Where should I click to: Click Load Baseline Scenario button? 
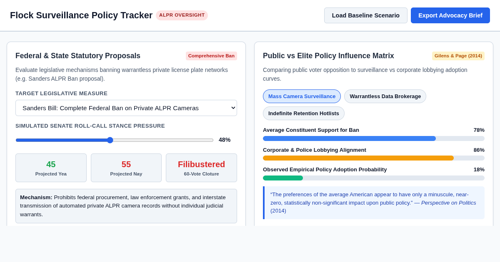[366, 15]
